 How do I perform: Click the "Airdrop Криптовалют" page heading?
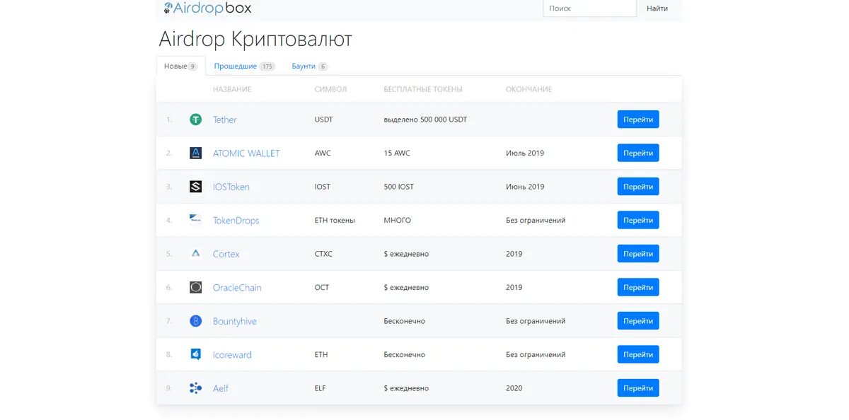coord(255,39)
